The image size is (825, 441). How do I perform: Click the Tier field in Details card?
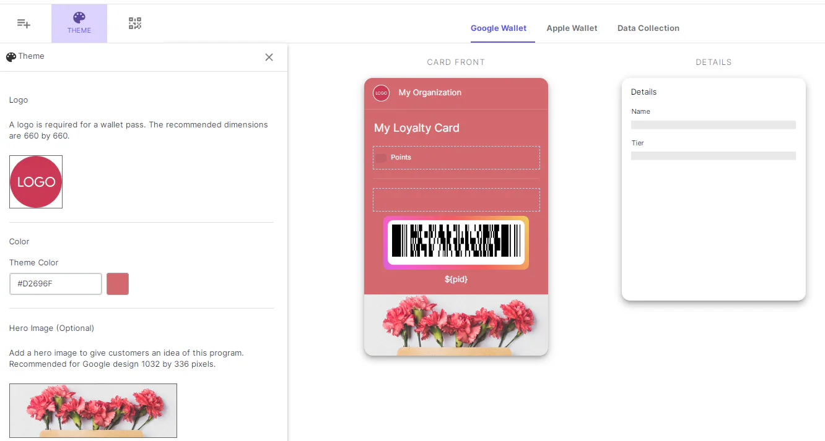pyautogui.click(x=714, y=156)
